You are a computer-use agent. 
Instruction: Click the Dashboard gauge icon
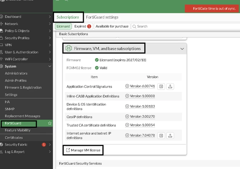pos(1,17)
